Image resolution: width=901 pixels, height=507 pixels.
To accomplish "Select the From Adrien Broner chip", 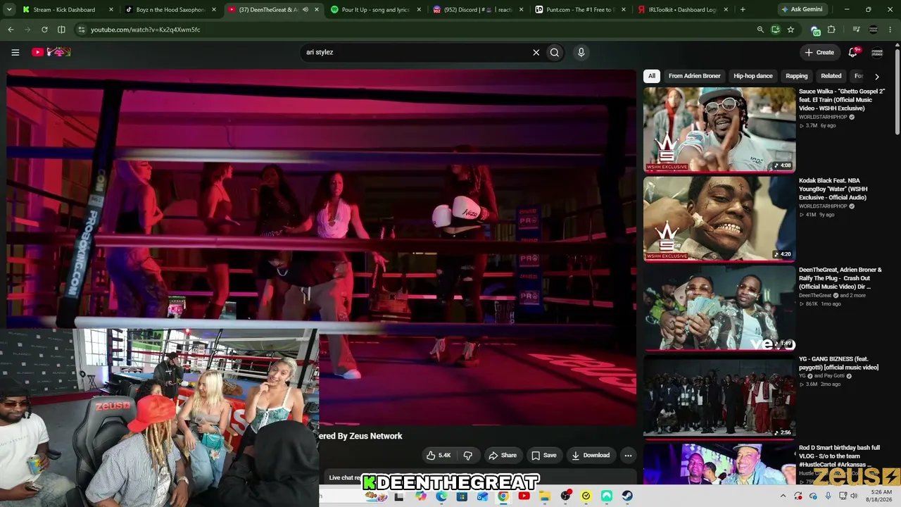I will pyautogui.click(x=695, y=76).
